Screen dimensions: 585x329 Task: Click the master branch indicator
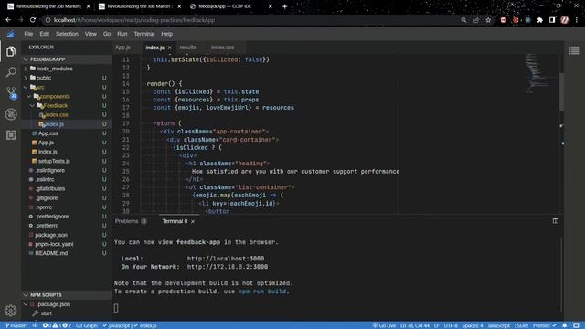click(16, 325)
